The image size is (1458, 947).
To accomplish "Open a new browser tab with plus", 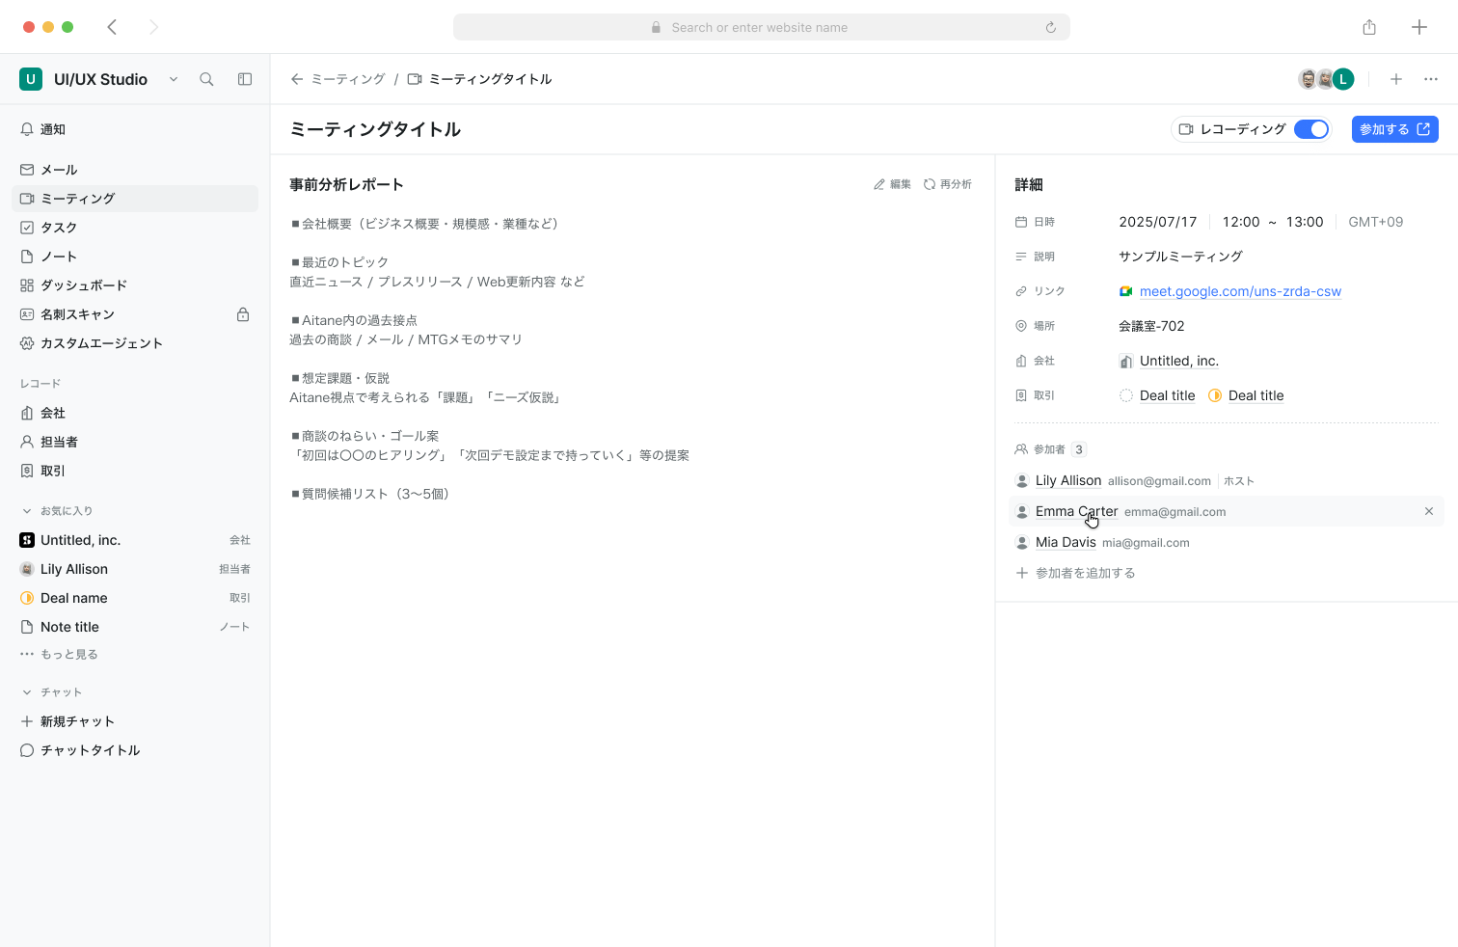I will (x=1419, y=27).
